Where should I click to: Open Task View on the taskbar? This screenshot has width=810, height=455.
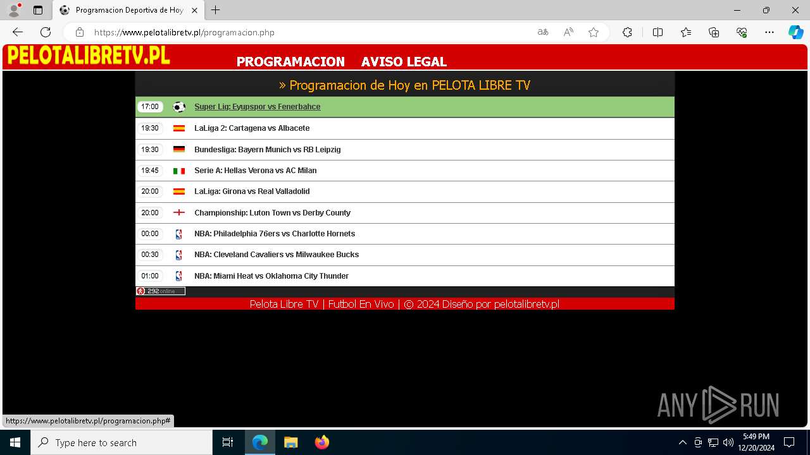coord(228,442)
